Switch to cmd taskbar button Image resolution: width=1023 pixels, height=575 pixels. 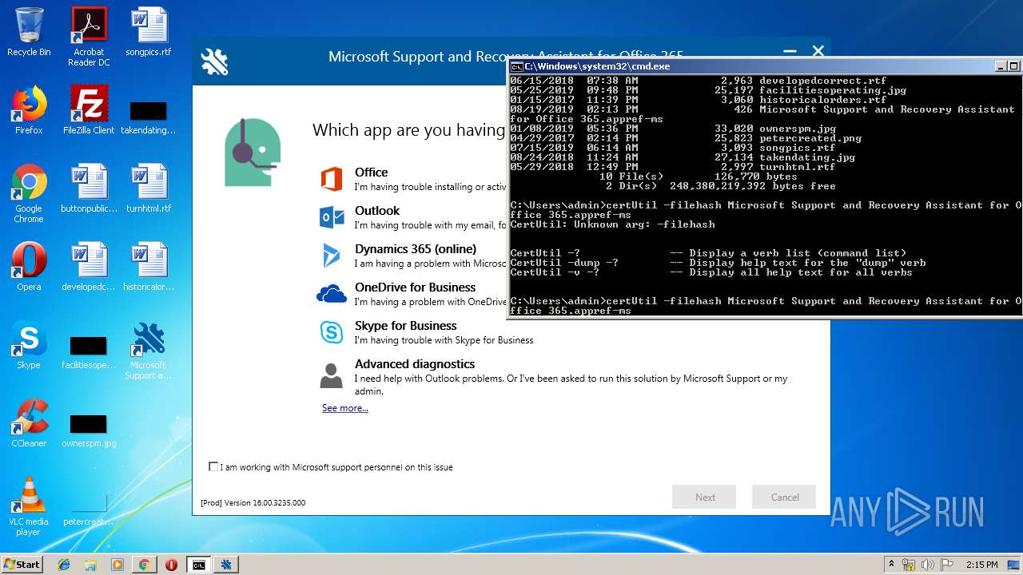(x=198, y=565)
